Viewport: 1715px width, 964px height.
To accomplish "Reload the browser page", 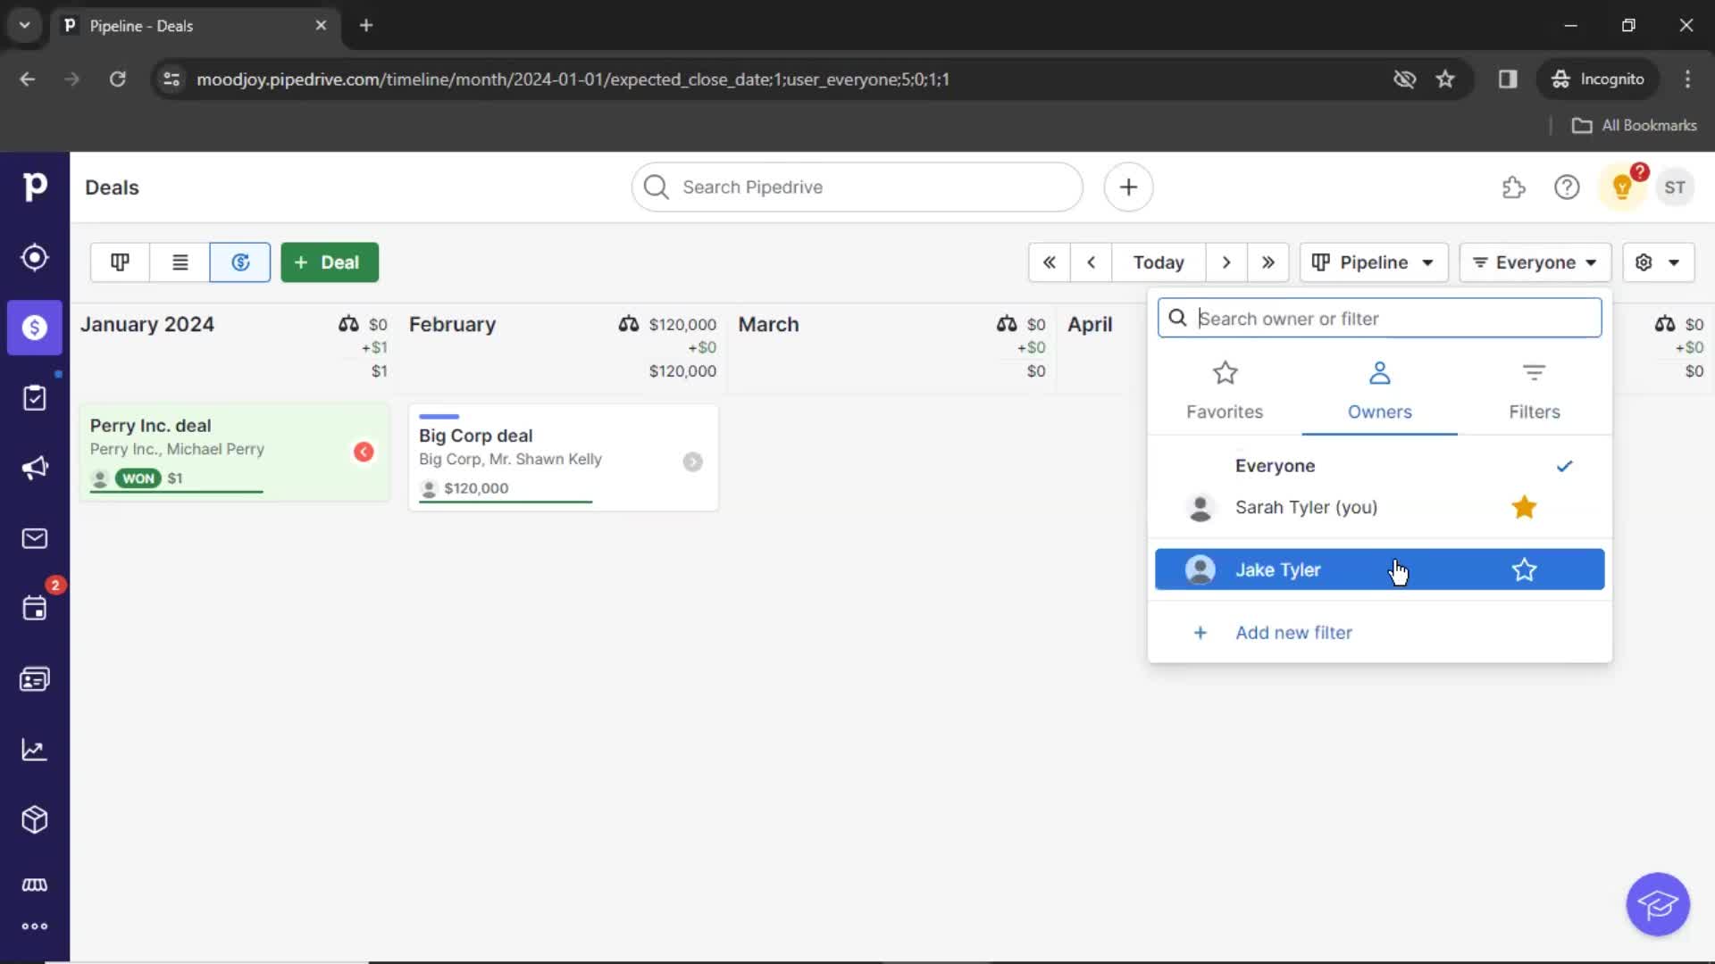I will point(117,79).
